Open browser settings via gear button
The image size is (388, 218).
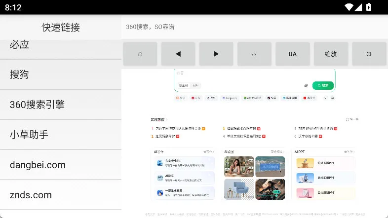point(369,54)
